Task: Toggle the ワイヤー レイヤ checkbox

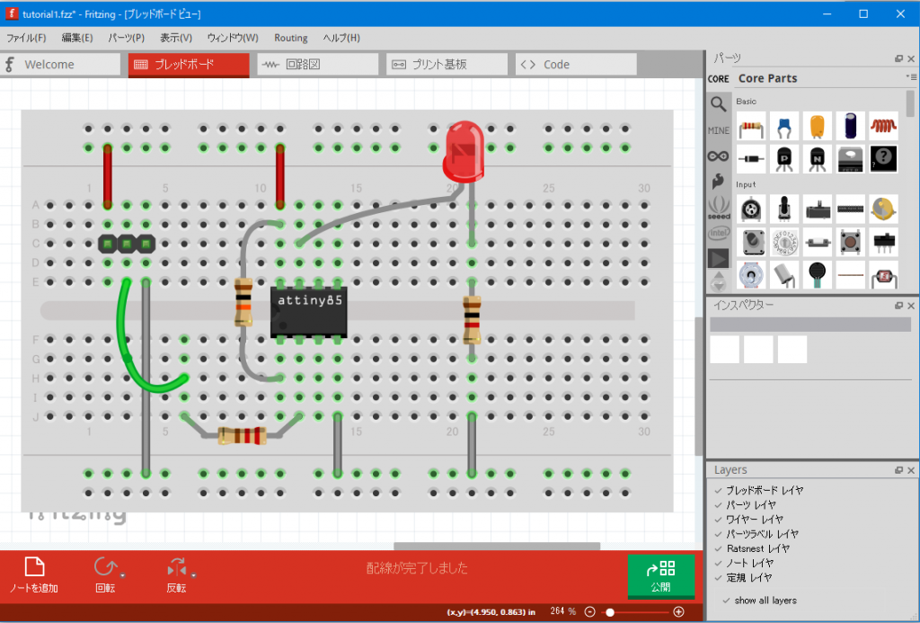Action: tap(718, 520)
